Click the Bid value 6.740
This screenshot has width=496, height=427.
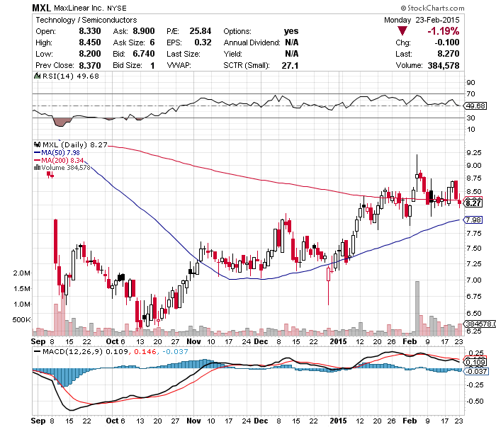pos(144,54)
